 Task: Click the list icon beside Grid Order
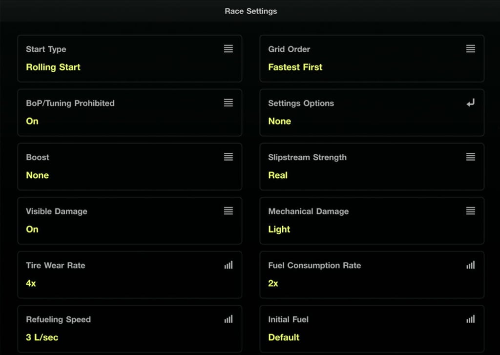pos(470,49)
